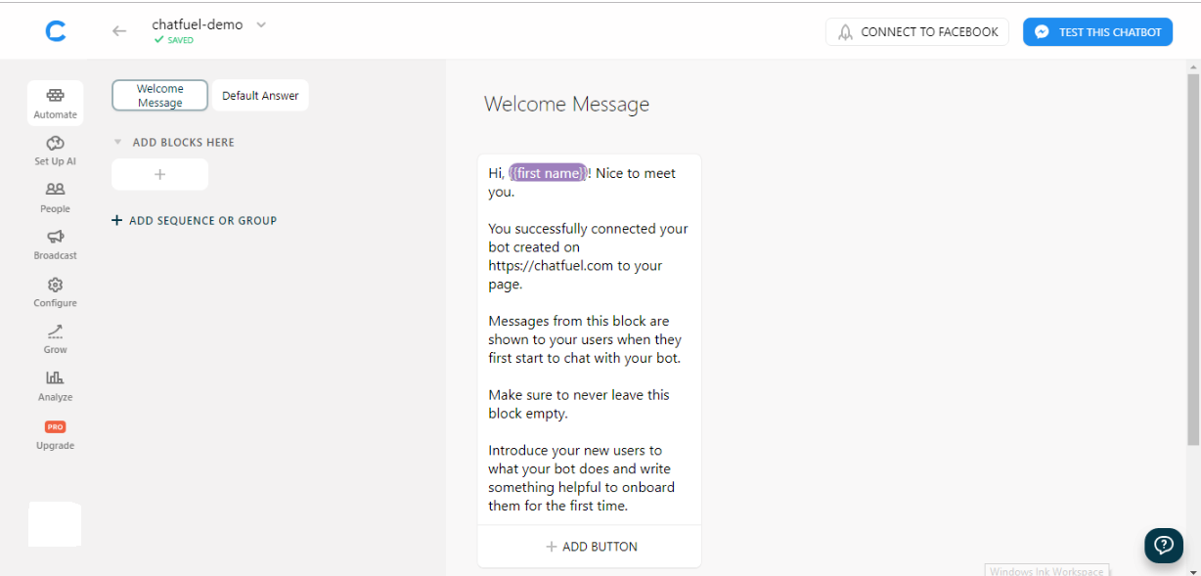Viewport: 1201px width, 576px height.
Task: Open Set Up AI in sidebar
Action: click(56, 151)
